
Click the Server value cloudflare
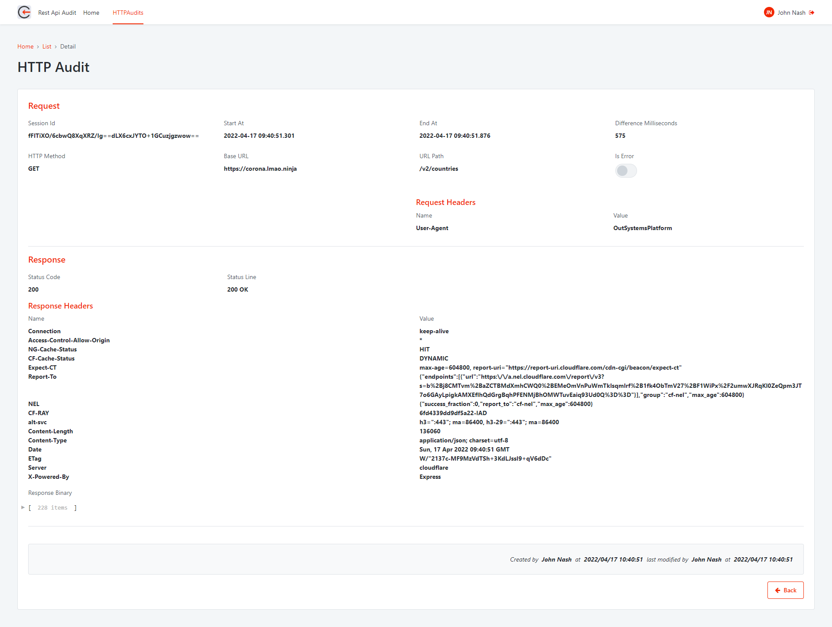434,468
